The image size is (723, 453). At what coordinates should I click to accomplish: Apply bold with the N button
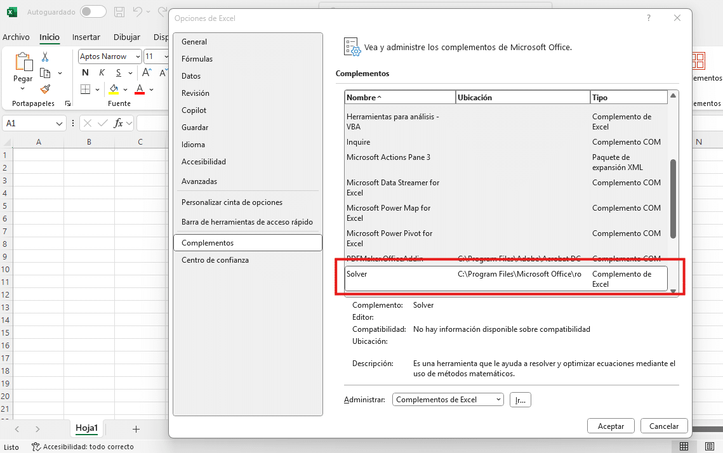(x=85, y=72)
